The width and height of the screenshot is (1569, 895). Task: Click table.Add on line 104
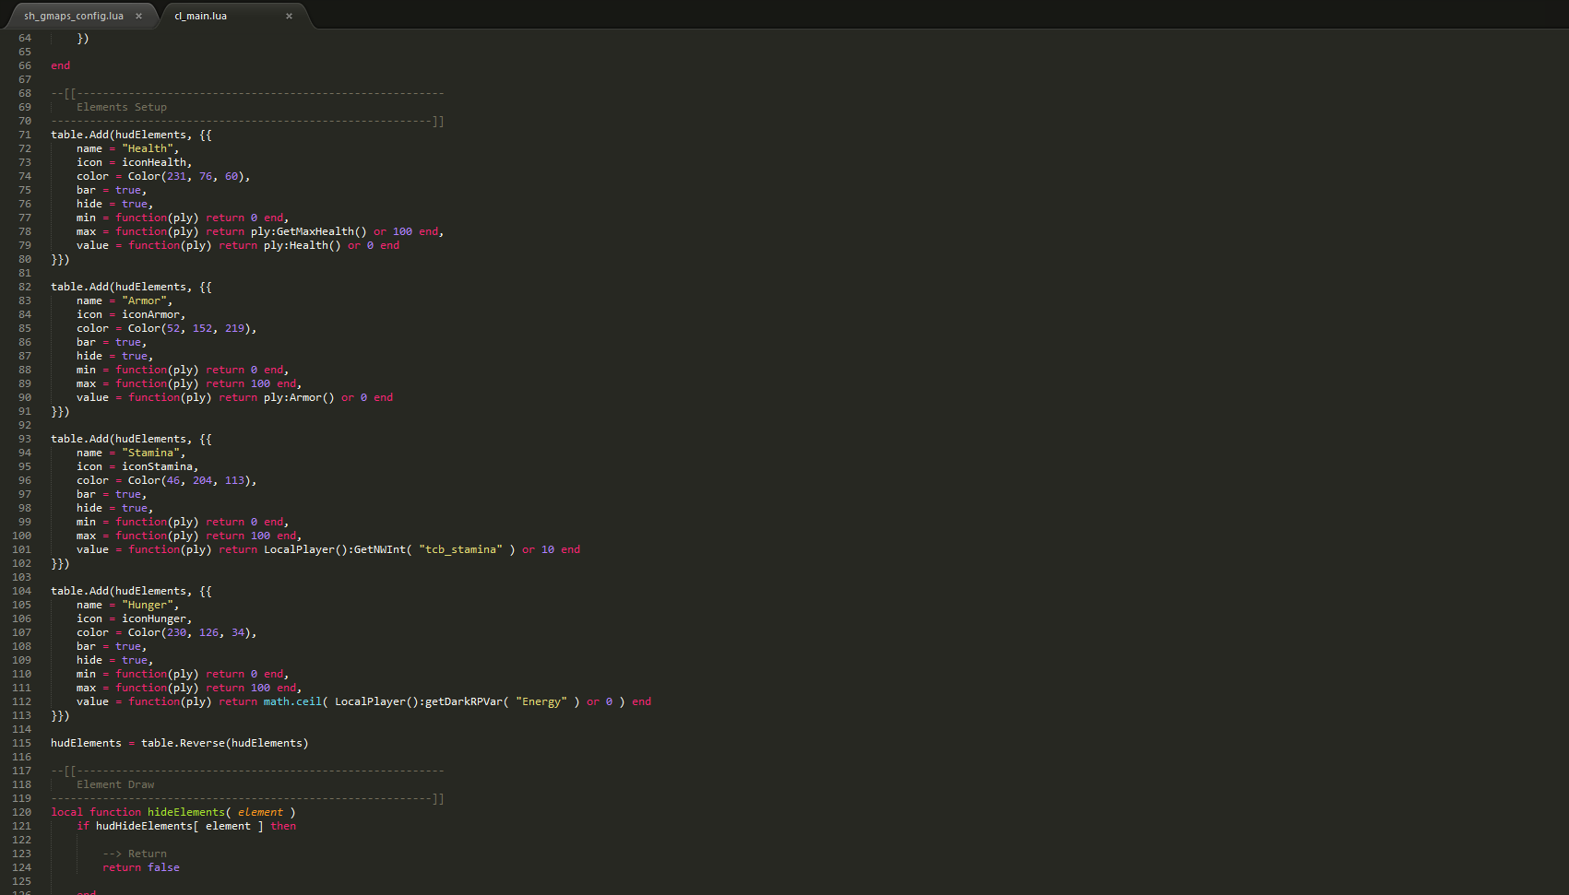coord(79,591)
